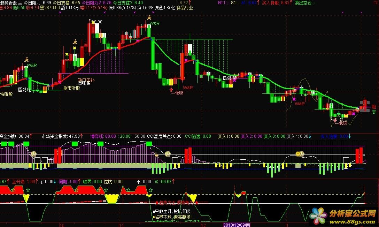Select the 缺口回补 annotation
The image size is (379, 227).
point(86,80)
